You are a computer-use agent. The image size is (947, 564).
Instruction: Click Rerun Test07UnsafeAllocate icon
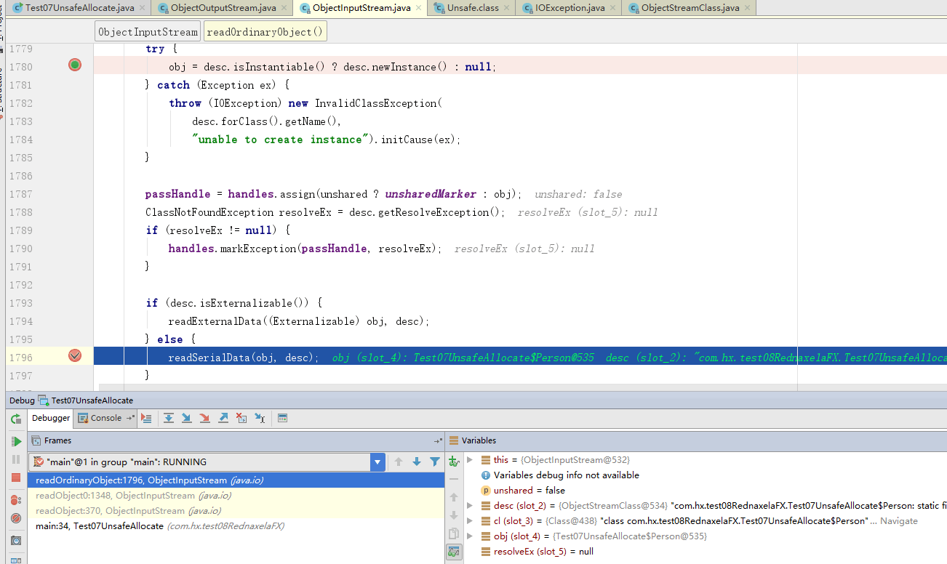[x=15, y=419]
